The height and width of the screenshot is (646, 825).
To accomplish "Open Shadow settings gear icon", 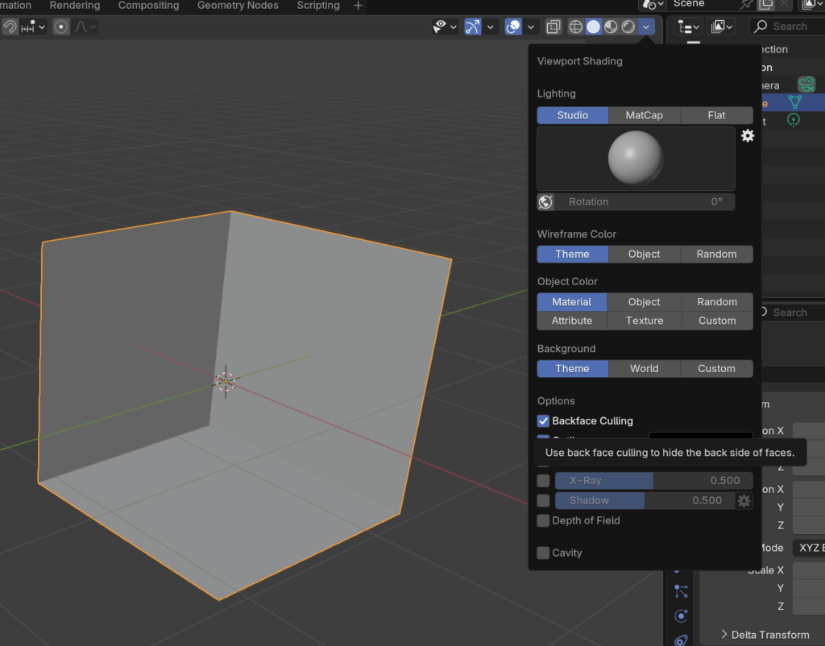I will (x=744, y=501).
